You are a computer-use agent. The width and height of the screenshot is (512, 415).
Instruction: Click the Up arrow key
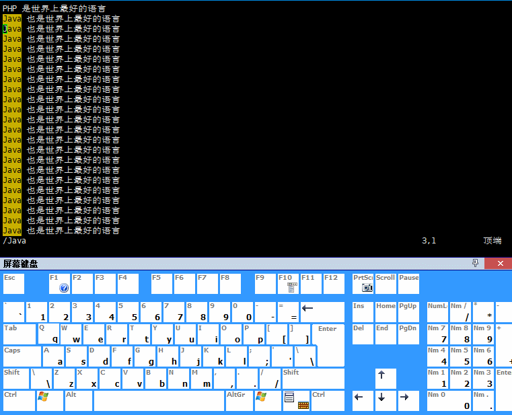pos(386,379)
